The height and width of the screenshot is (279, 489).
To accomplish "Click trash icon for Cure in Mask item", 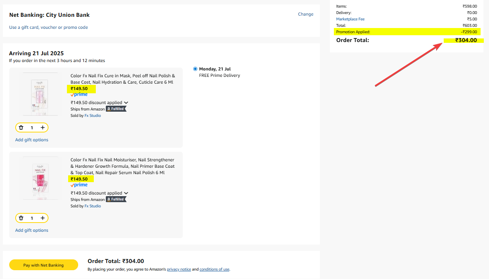I will [x=21, y=128].
